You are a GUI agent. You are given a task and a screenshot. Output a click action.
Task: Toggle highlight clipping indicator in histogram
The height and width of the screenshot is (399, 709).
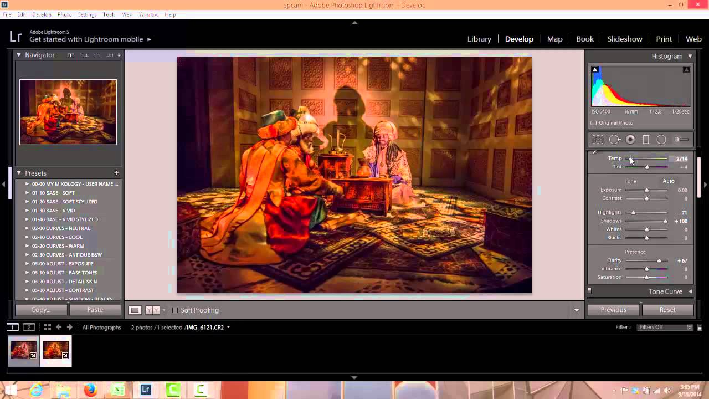(686, 70)
